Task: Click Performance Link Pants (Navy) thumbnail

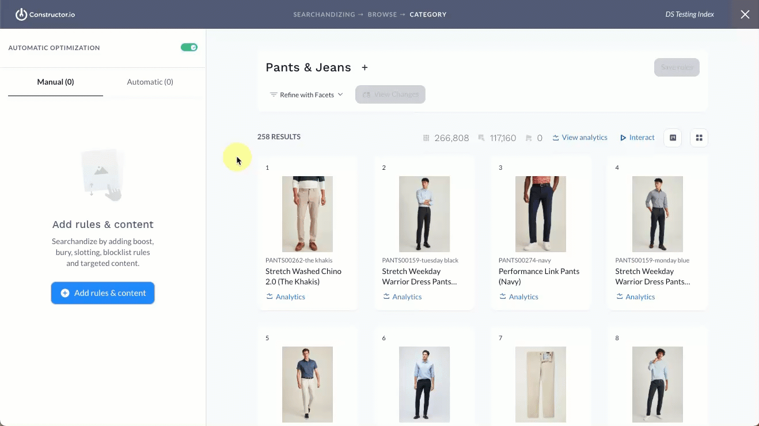Action: pyautogui.click(x=541, y=214)
